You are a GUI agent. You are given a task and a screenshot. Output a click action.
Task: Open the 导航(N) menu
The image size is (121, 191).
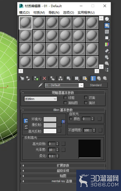coord(54,13)
